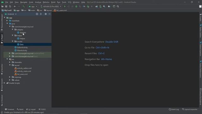
Task: Click the Profile app gauge icon
Action: click(84, 6)
